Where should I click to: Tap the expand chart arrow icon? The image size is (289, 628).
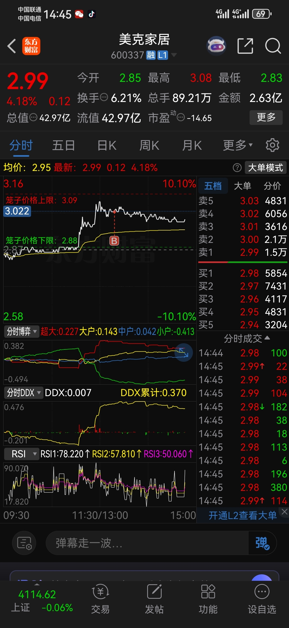coord(184,353)
